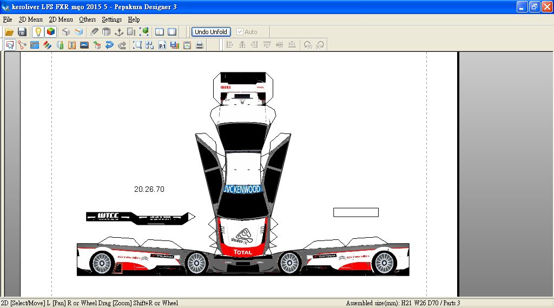Toggle the split two-pane window layout icon

tap(160, 32)
